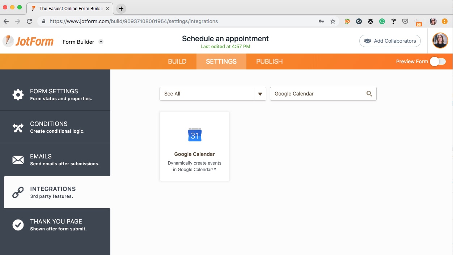Click the JotForm logo
The image size is (453, 255).
coord(28,41)
